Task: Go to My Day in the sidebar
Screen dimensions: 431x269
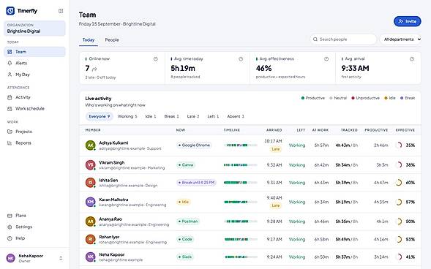Action: (34, 75)
